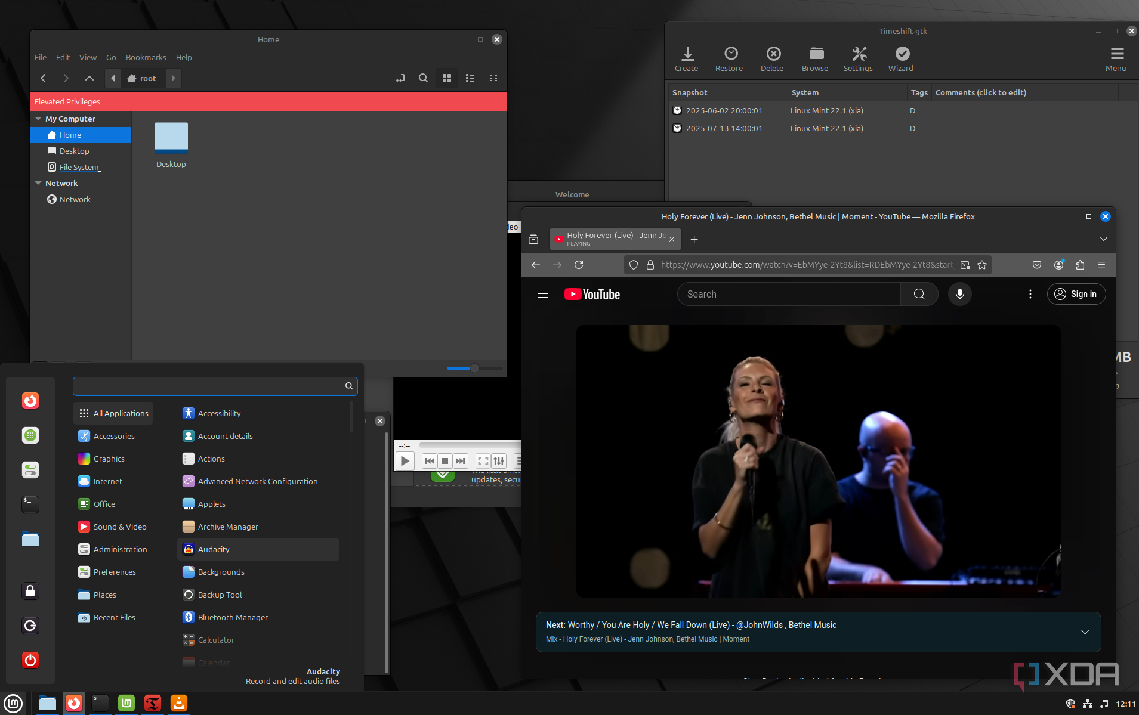This screenshot has width=1139, height=715.
Task: Reload the YouTube page in Firefox
Action: click(x=579, y=265)
